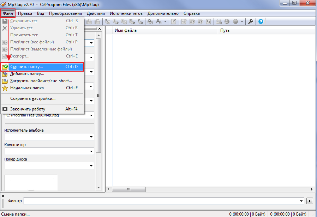Select Закончить работу menu entry
This screenshot has height=217, width=317.
pos(42,109)
